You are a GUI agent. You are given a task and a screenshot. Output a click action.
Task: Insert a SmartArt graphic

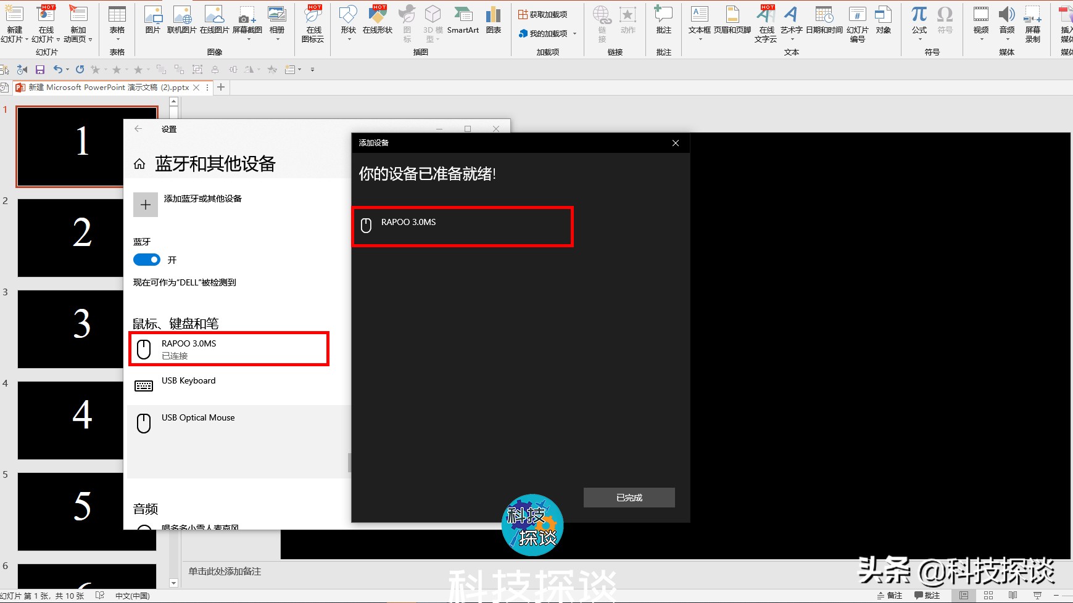pyautogui.click(x=463, y=20)
